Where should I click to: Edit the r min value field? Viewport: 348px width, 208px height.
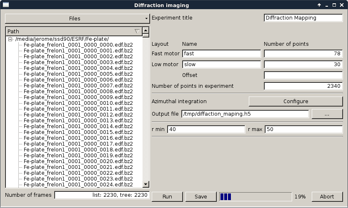(x=206, y=129)
